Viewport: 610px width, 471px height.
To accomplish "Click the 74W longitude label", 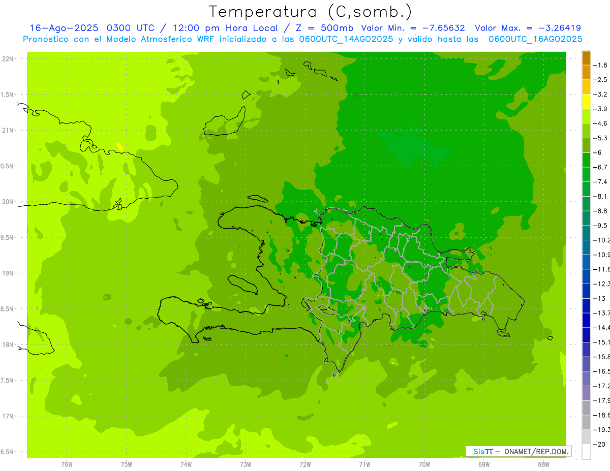I will click(186, 464).
